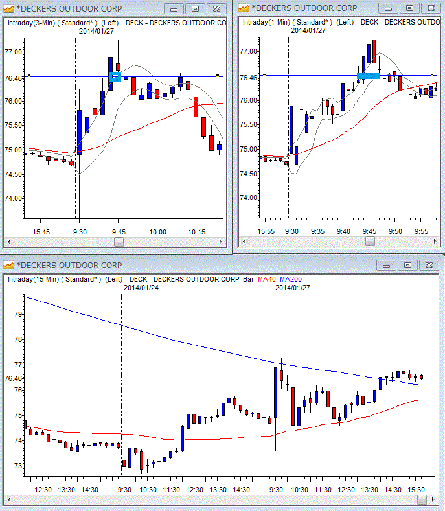Click 76.46 price label on 3-Min axis
The image size is (445, 511).
[x=14, y=78]
